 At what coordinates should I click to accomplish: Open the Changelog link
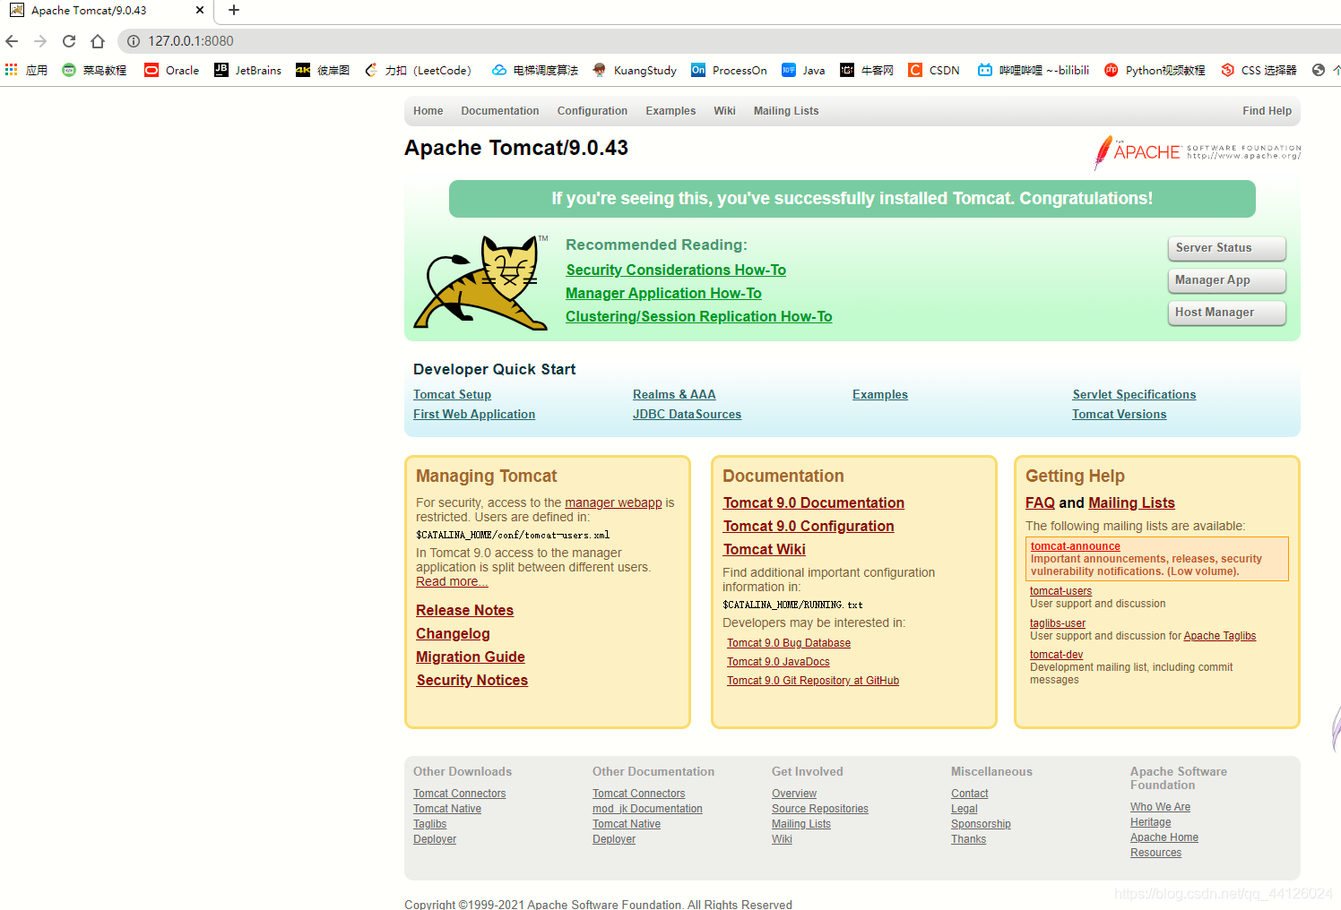pyautogui.click(x=453, y=633)
